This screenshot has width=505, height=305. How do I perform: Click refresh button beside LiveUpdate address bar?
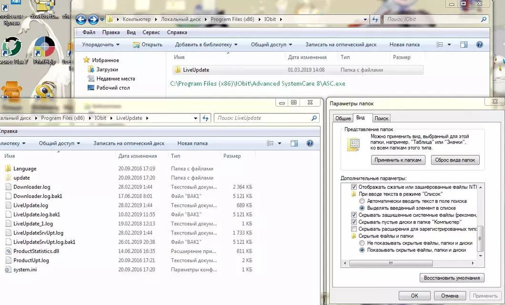point(205,118)
